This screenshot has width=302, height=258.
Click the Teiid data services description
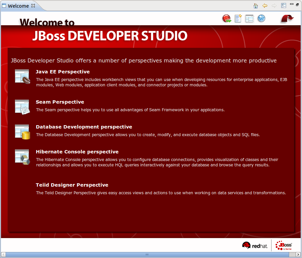pos(161,193)
